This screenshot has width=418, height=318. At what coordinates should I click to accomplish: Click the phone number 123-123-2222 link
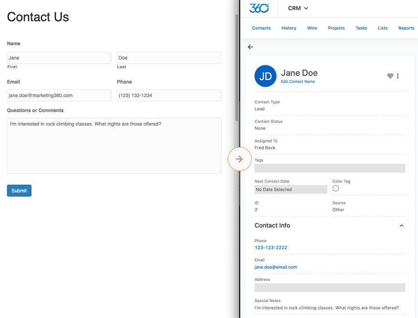(x=271, y=248)
